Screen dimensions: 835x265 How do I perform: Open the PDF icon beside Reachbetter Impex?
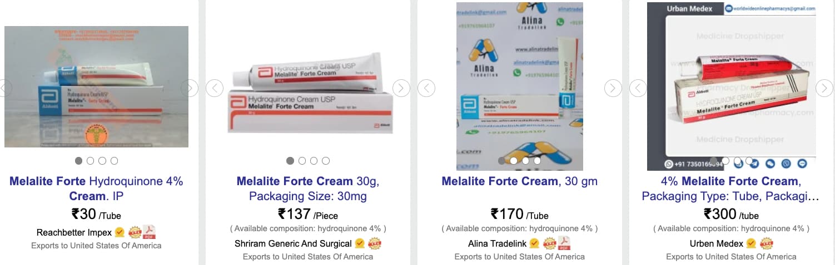[x=149, y=232]
